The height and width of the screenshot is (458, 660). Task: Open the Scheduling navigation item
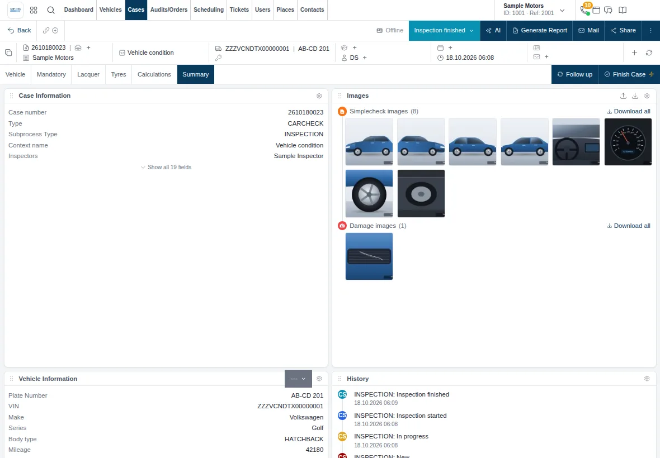coord(209,9)
